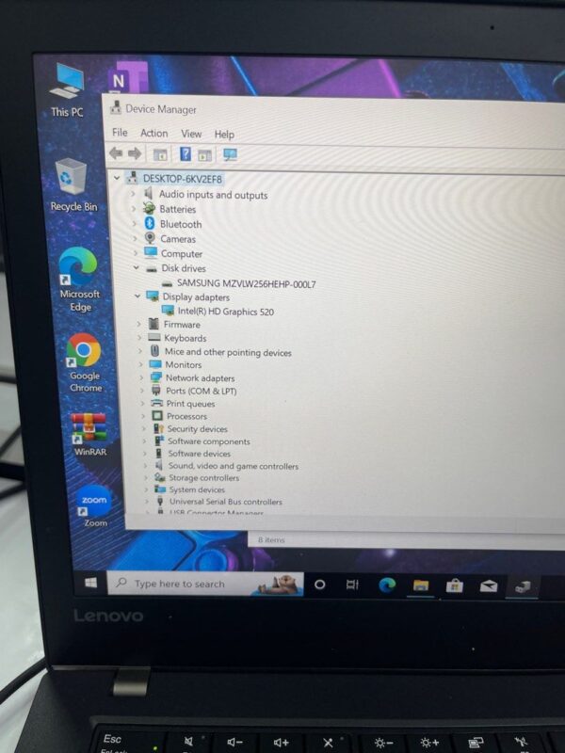
Task: Collapse the Disk drives category
Action: 137,267
